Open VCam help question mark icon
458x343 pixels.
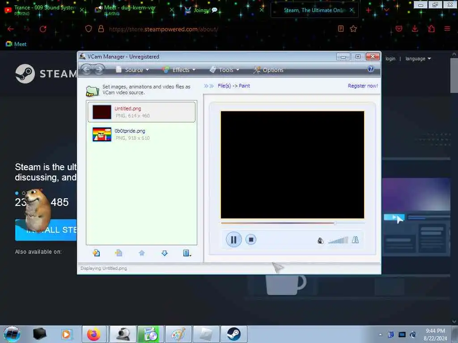(x=371, y=69)
